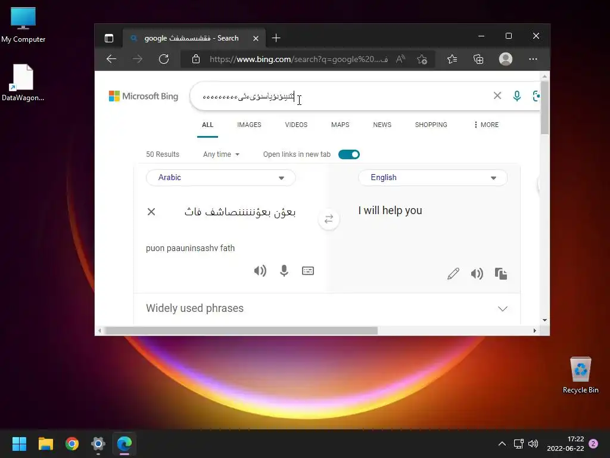Click the "50 Results" count text
This screenshot has height=458, width=610.
163,154
